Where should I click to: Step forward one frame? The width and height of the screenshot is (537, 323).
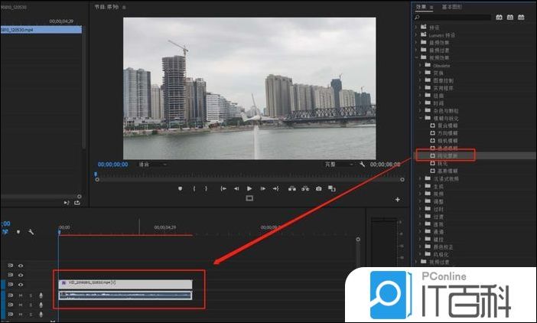[262, 189]
